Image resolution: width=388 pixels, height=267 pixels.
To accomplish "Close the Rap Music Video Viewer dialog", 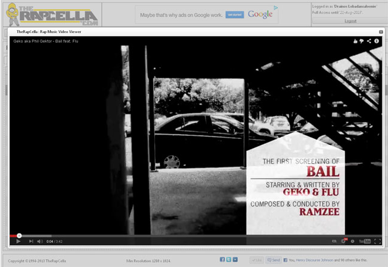I will (381, 32).
